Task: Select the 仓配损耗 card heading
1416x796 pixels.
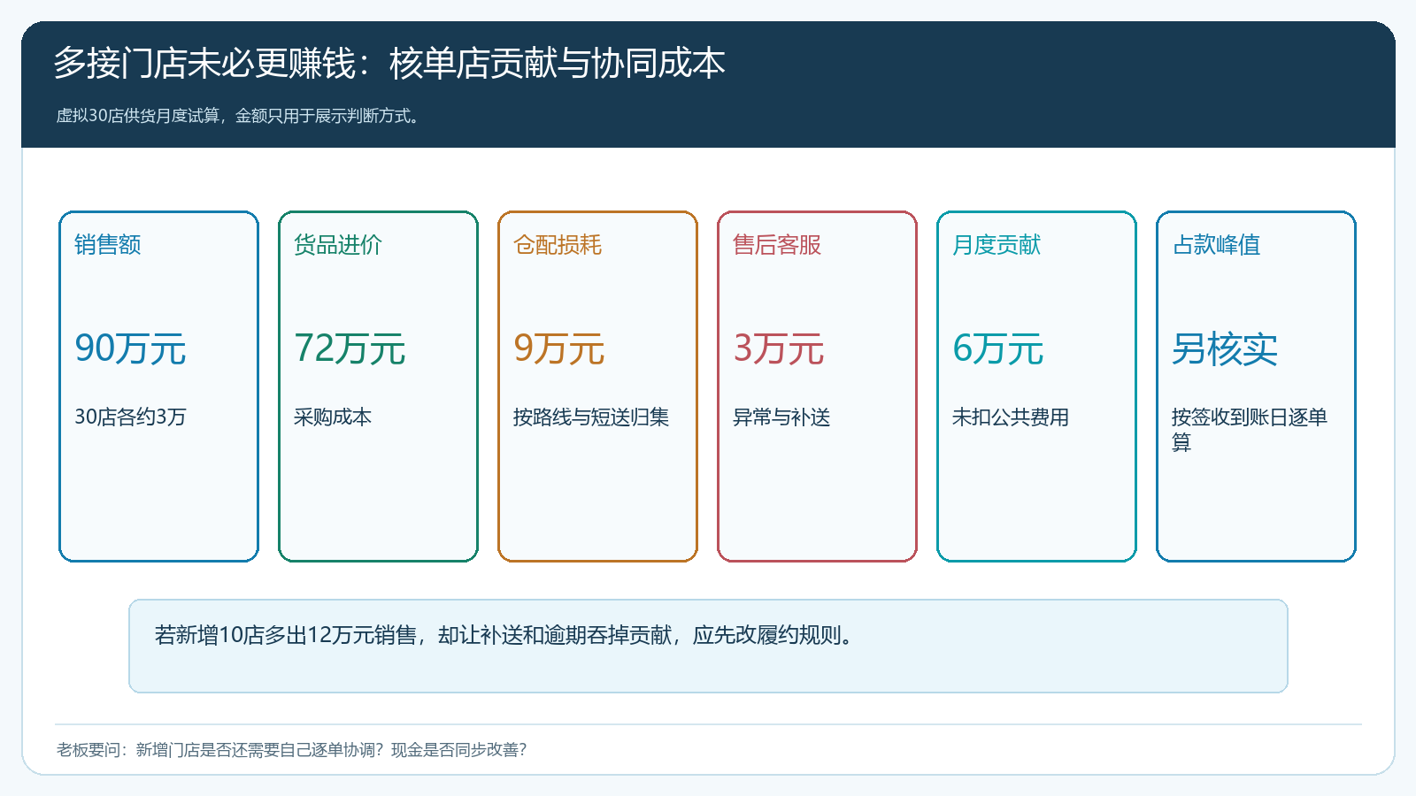Action: click(558, 245)
